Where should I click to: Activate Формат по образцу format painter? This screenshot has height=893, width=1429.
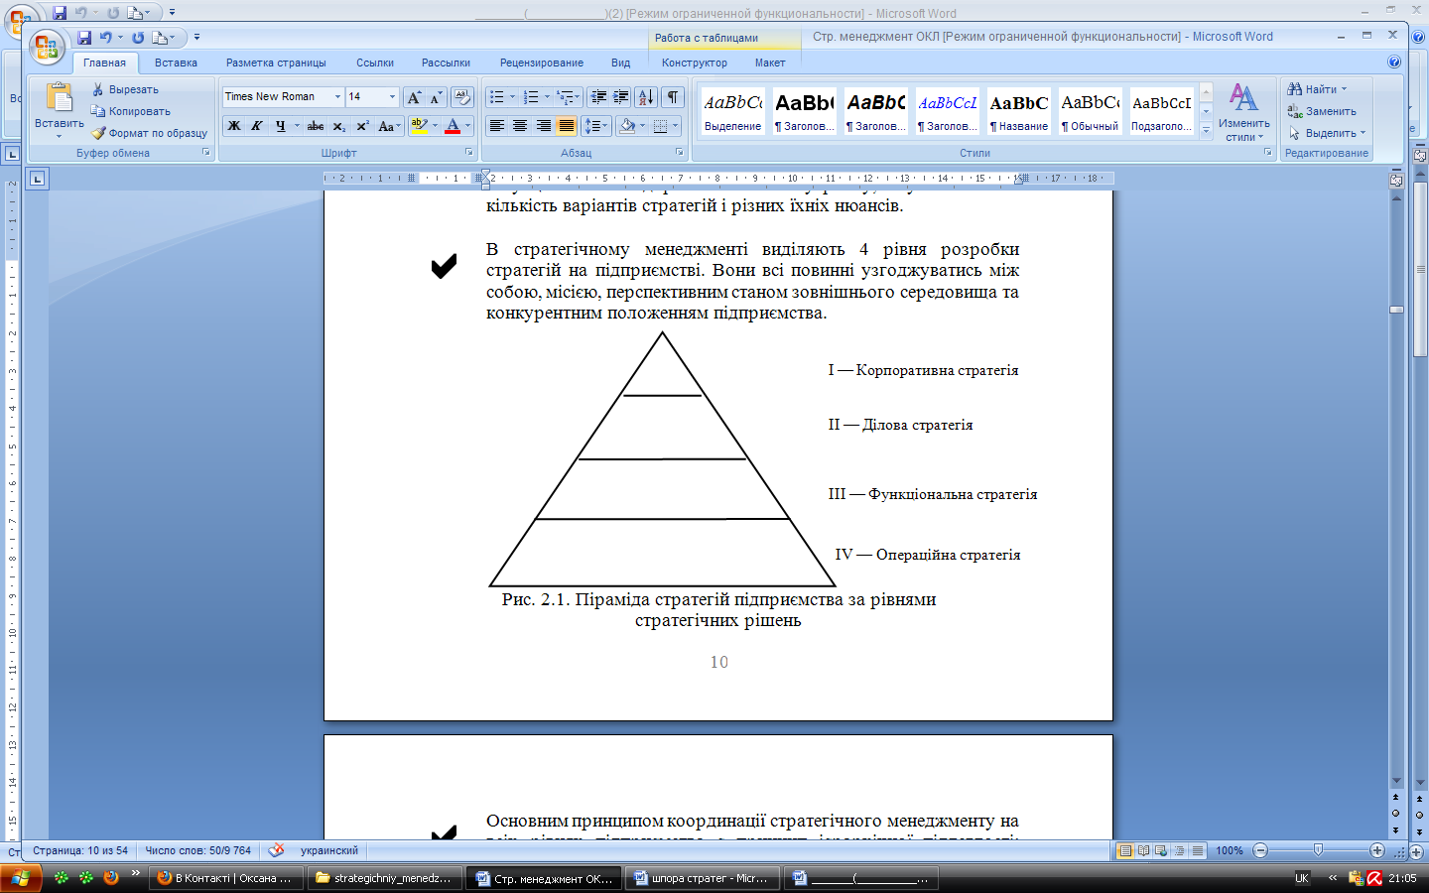click(149, 133)
